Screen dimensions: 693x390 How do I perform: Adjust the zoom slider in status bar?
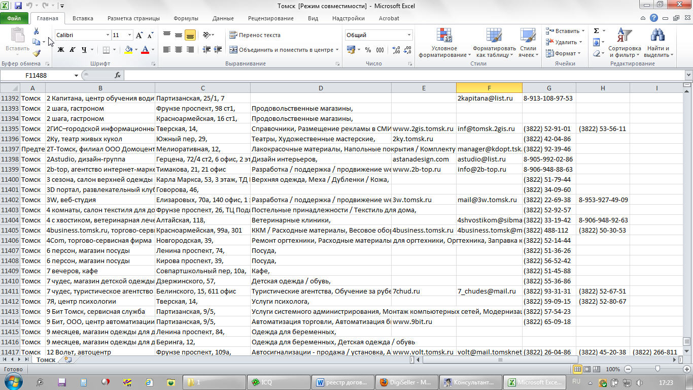[x=657, y=369]
